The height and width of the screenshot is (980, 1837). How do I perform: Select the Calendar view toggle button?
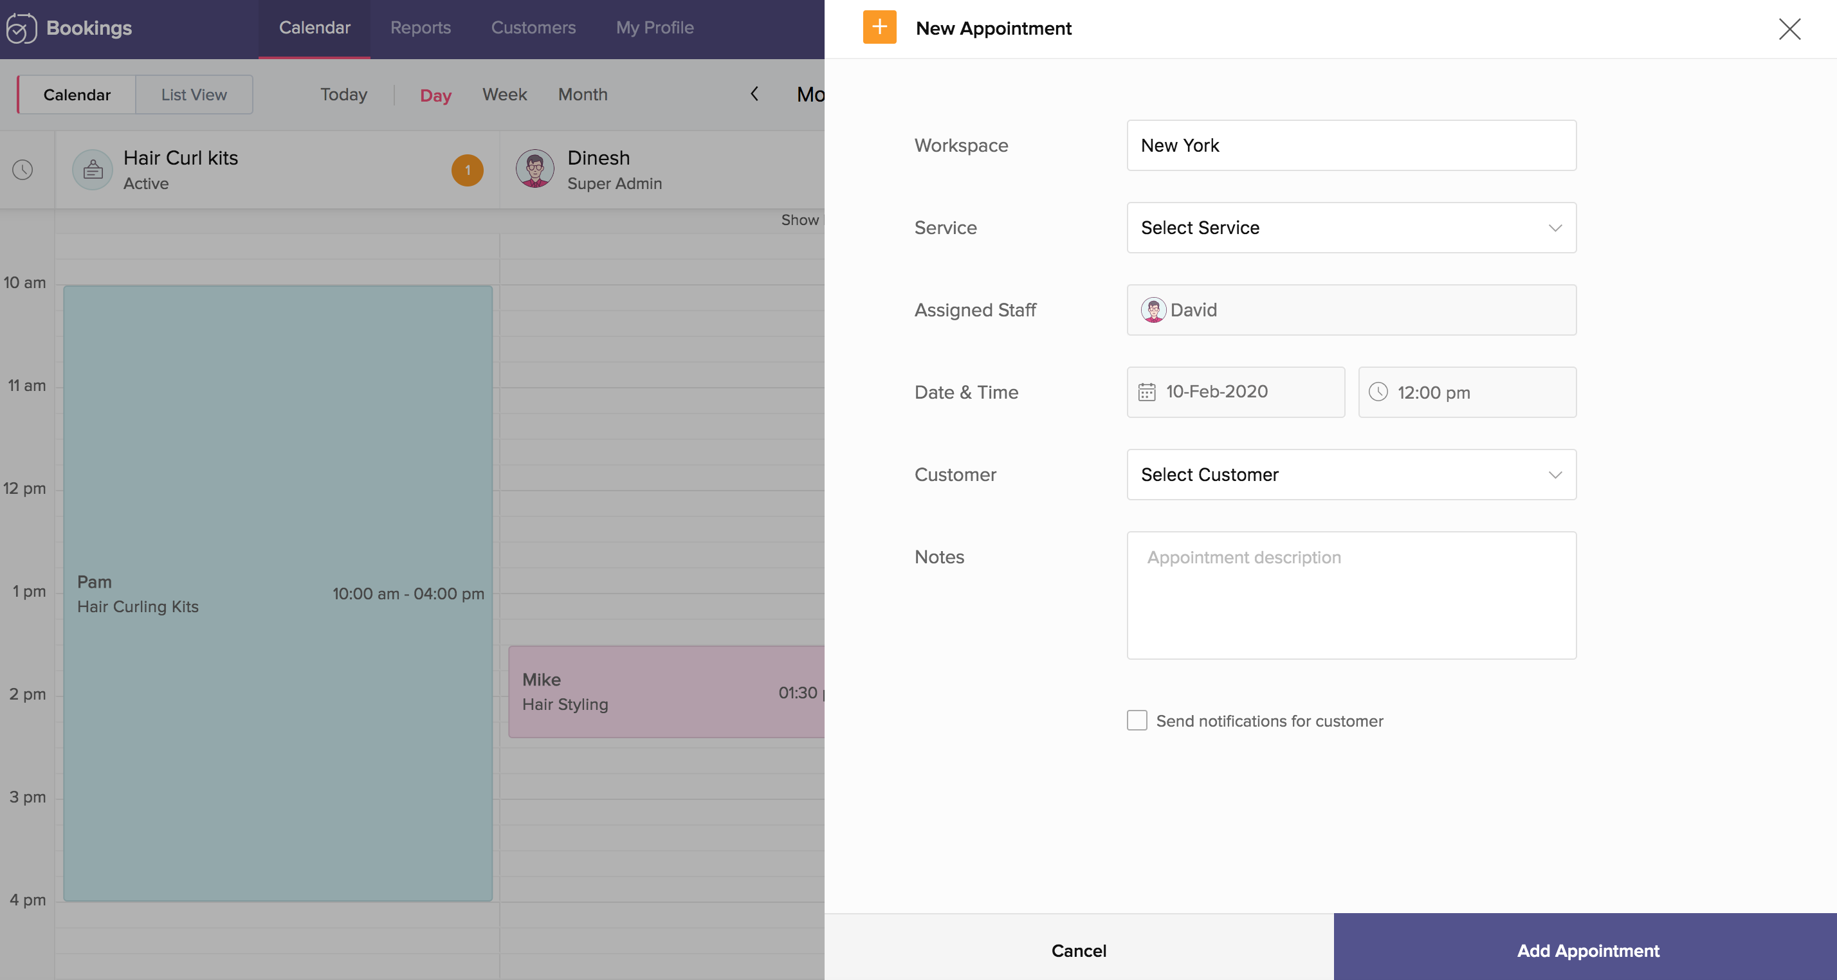[77, 95]
